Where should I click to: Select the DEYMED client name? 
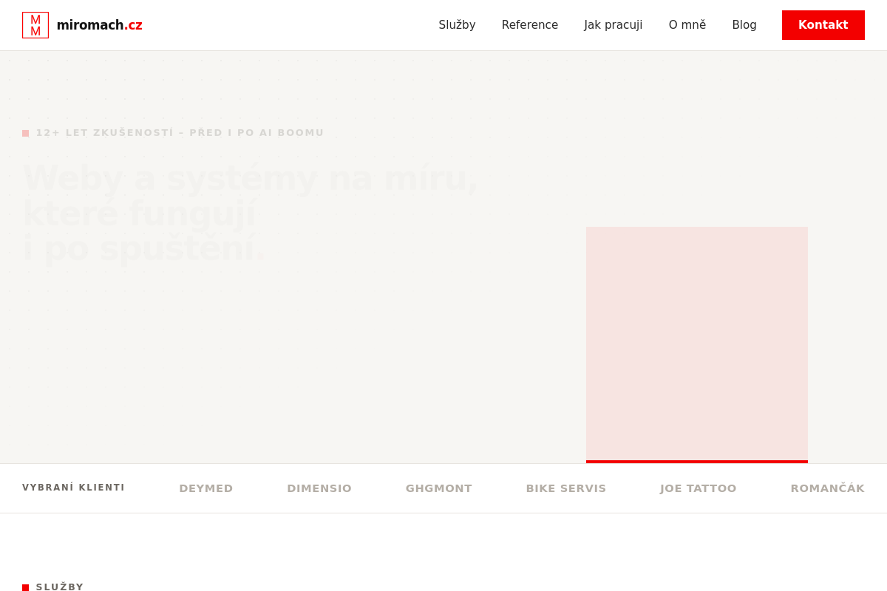tap(206, 488)
